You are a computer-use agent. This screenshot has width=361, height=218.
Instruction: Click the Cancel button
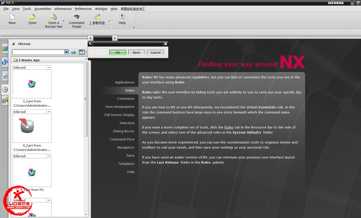coord(155,52)
